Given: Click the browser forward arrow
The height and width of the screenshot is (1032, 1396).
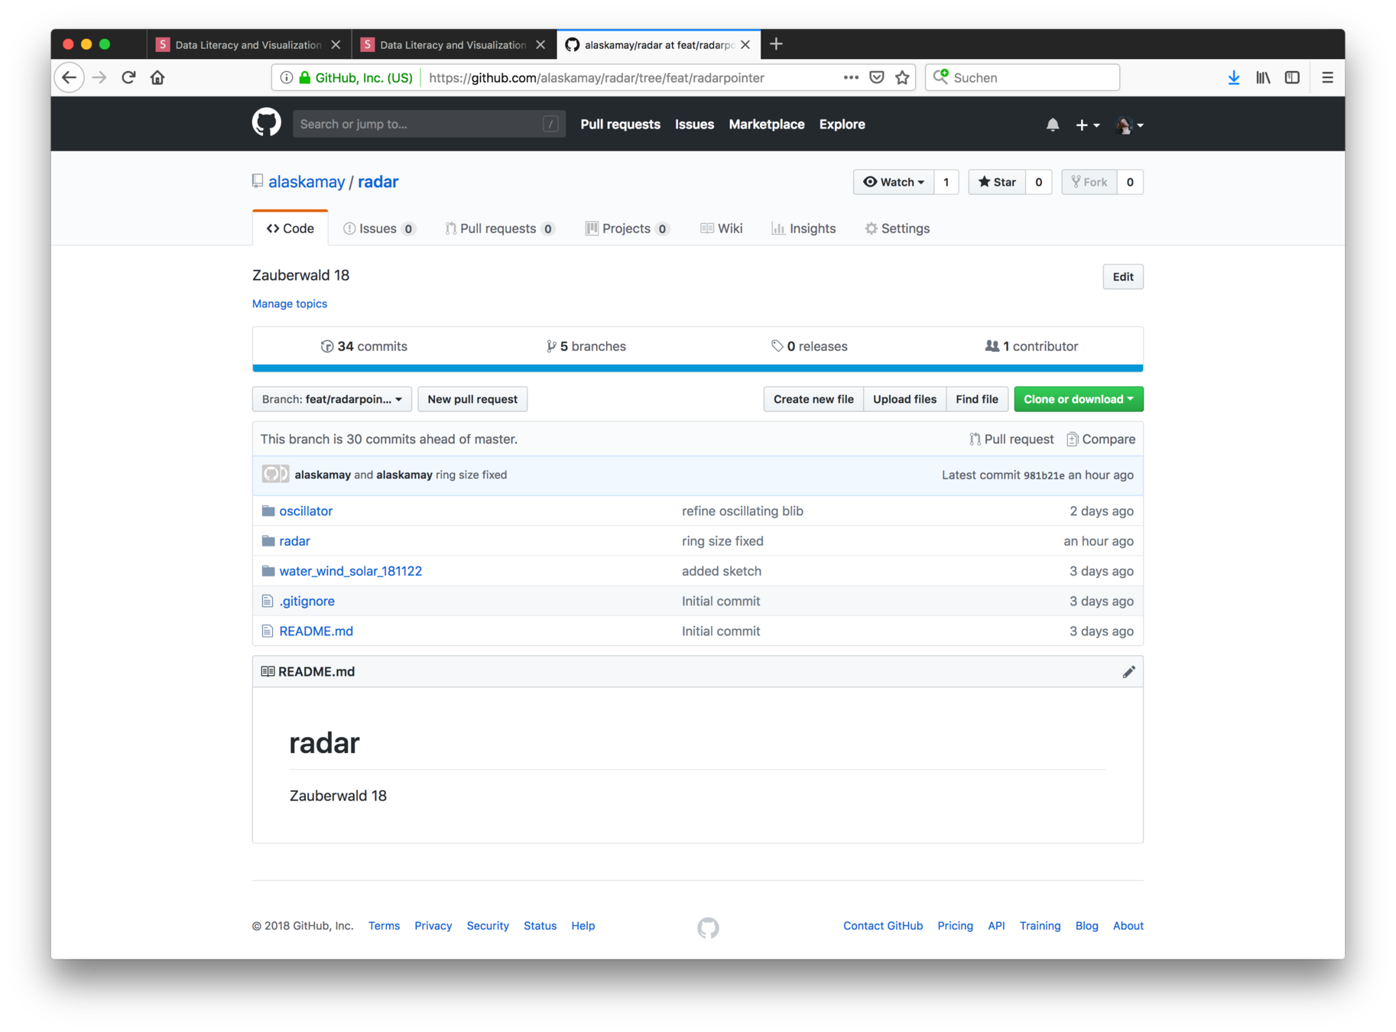Looking at the screenshot, I should point(99,77).
